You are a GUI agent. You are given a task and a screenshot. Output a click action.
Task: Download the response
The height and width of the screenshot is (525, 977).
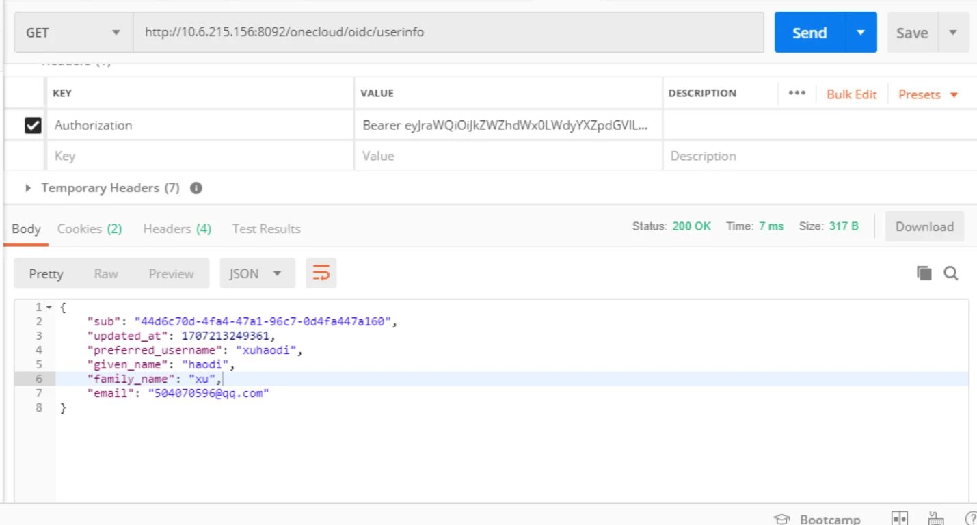point(924,227)
